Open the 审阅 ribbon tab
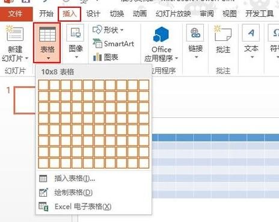 pos(207,14)
